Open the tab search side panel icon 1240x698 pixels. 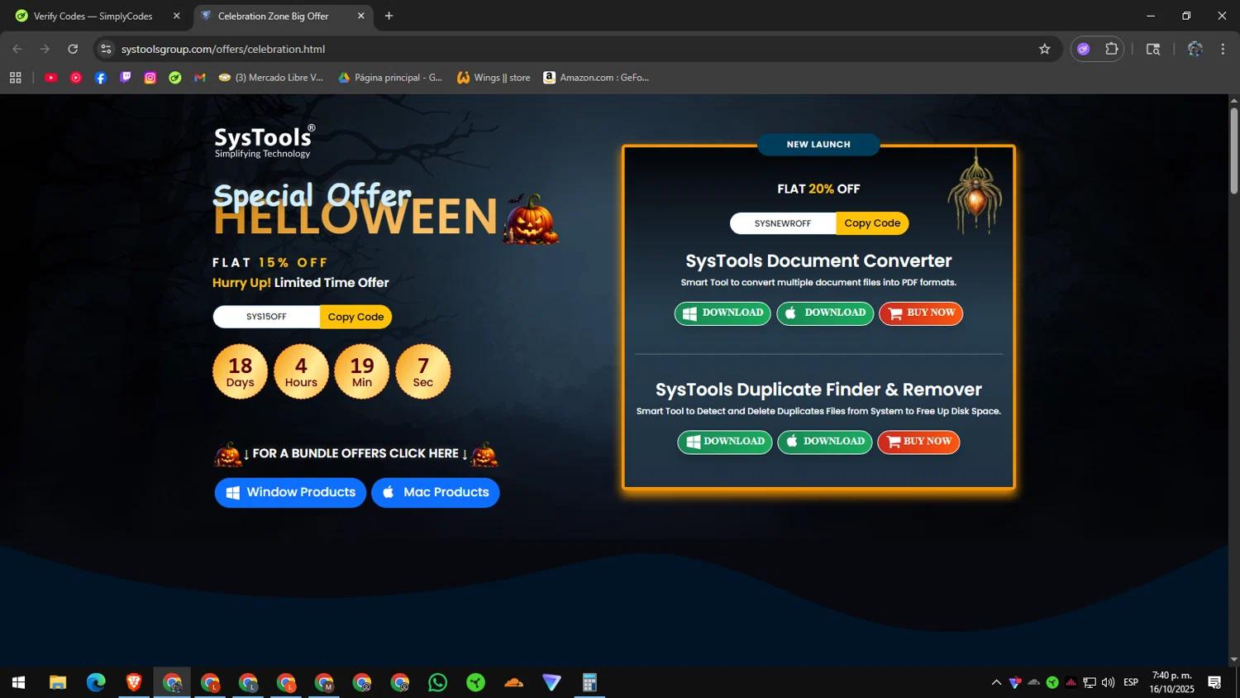point(1153,49)
